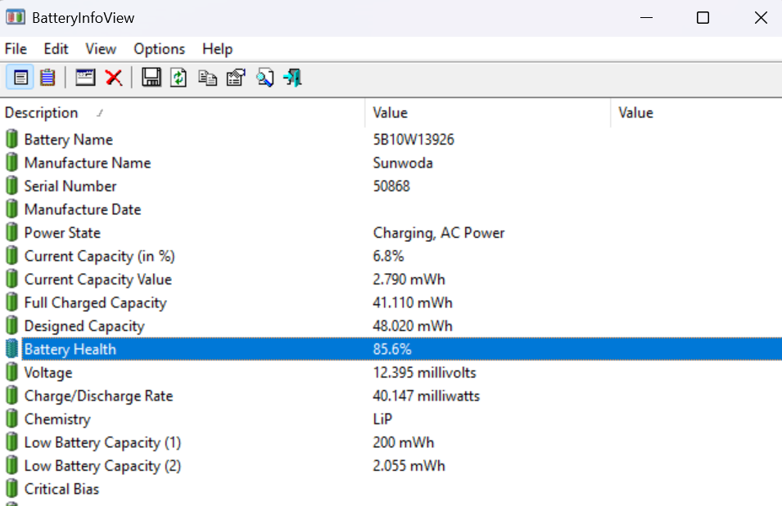This screenshot has height=506, width=782.
Task: Select the Chemistry row label
Action: 57,419
